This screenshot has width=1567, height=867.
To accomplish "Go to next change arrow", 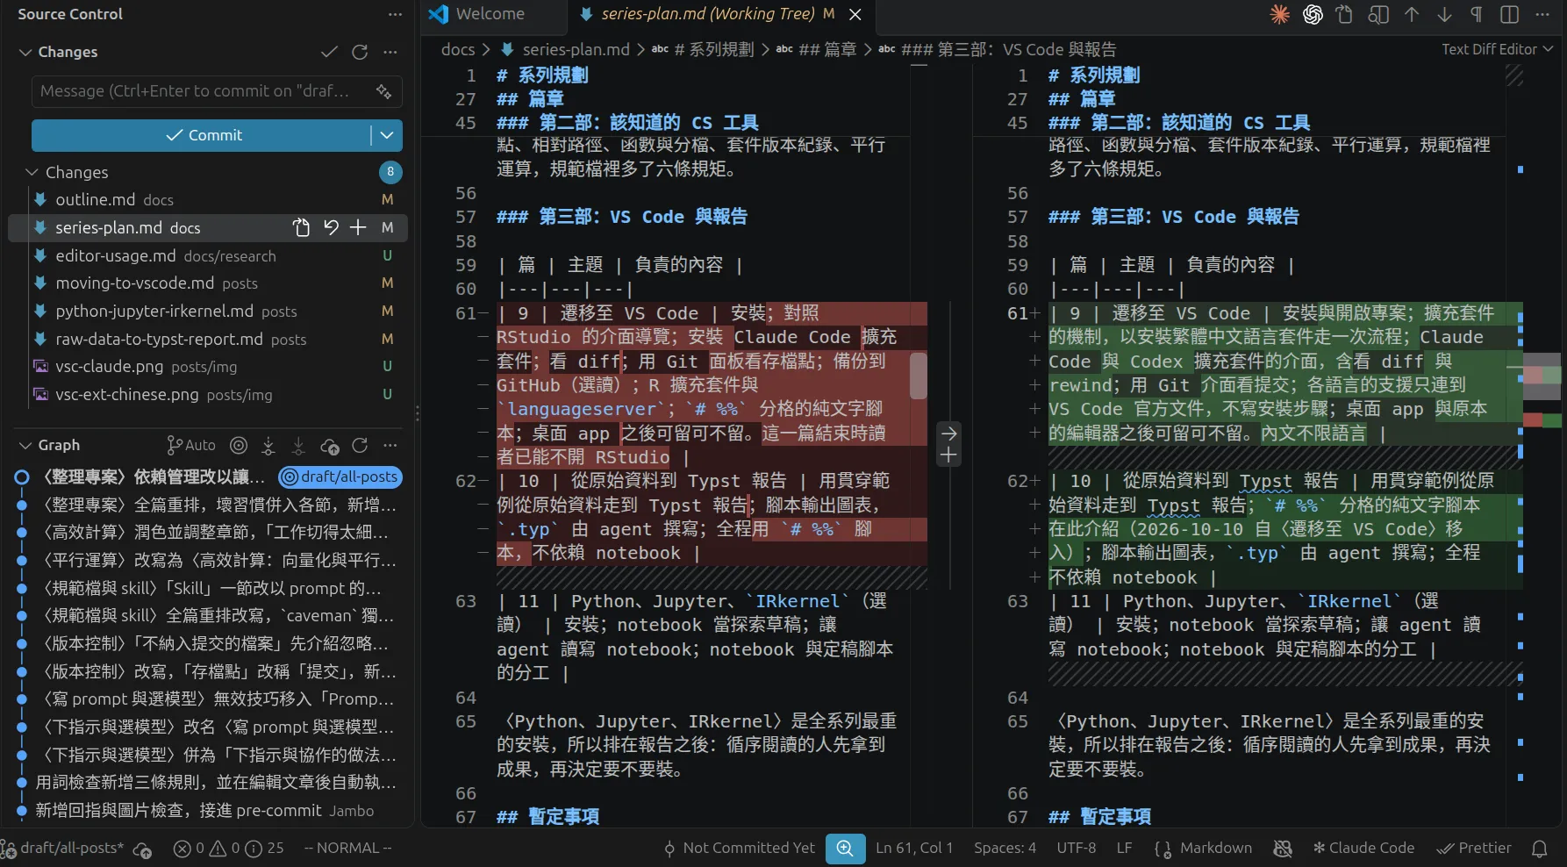I will 1444,14.
